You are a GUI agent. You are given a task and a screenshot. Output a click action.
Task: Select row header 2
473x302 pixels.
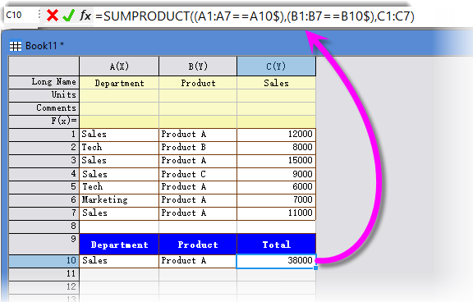44,148
